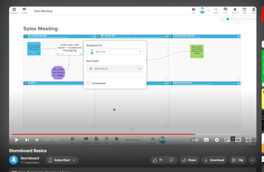Clear the due date with the X
This screenshot has width=264, height=172.
pos(139,69)
